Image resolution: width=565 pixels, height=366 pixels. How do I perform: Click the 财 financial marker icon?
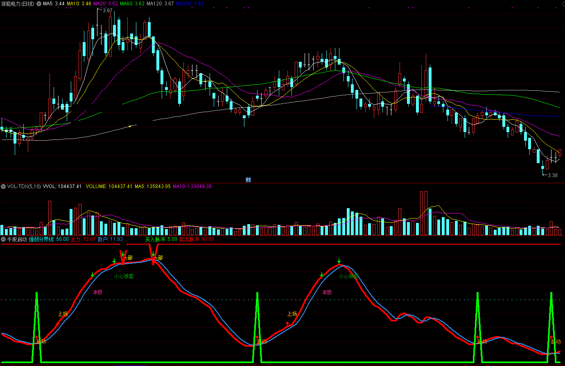248,180
